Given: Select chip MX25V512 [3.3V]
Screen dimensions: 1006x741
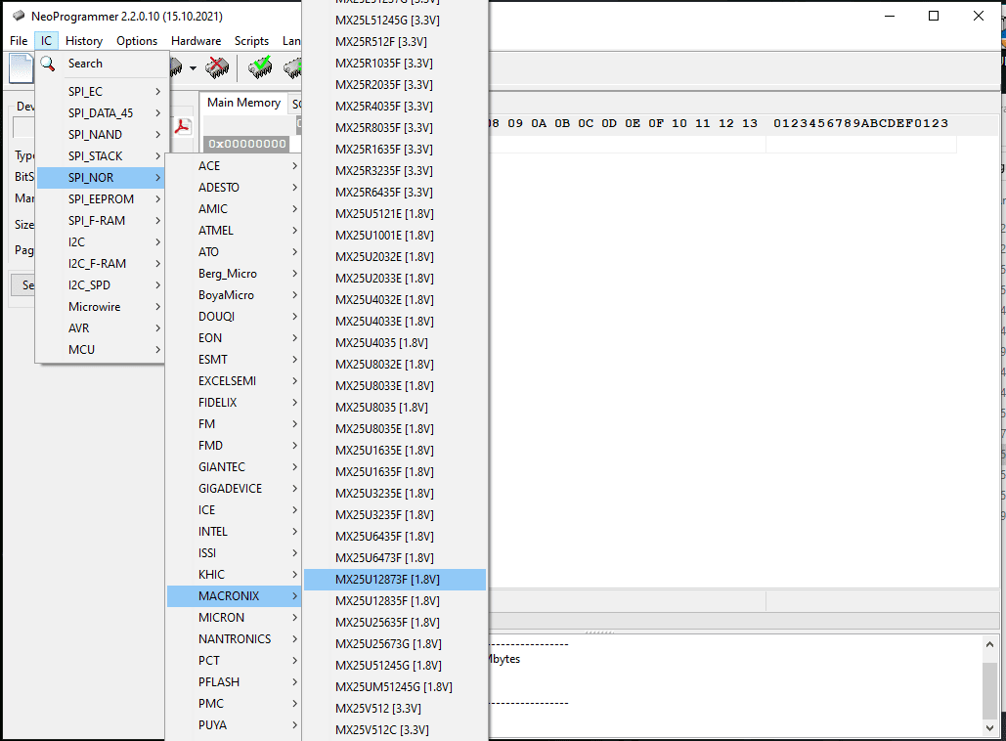Looking at the screenshot, I should [x=395, y=709].
